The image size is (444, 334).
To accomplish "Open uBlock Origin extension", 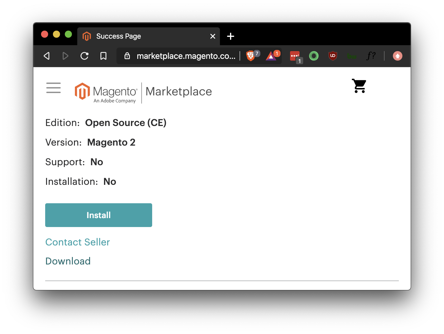I will pyautogui.click(x=333, y=56).
